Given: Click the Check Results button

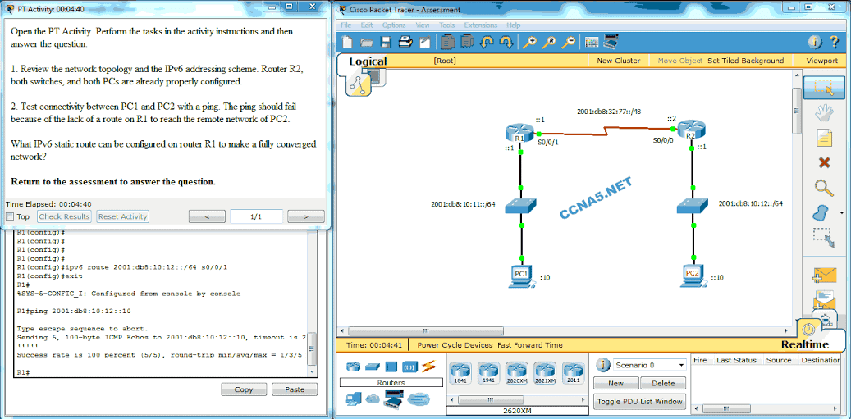Looking at the screenshot, I should pos(64,216).
